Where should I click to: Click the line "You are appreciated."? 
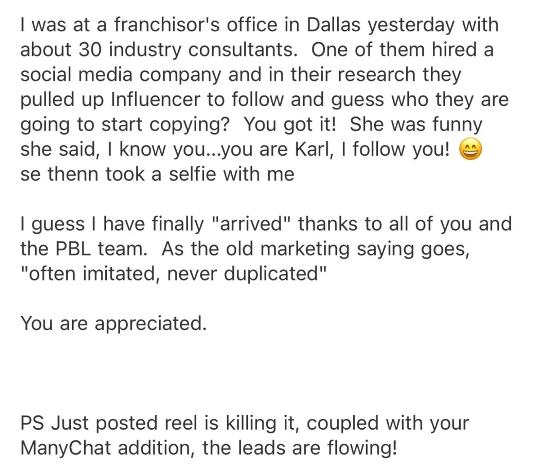(x=113, y=324)
